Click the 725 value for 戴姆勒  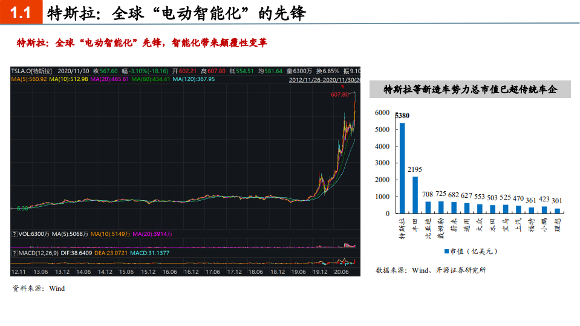[x=441, y=194]
